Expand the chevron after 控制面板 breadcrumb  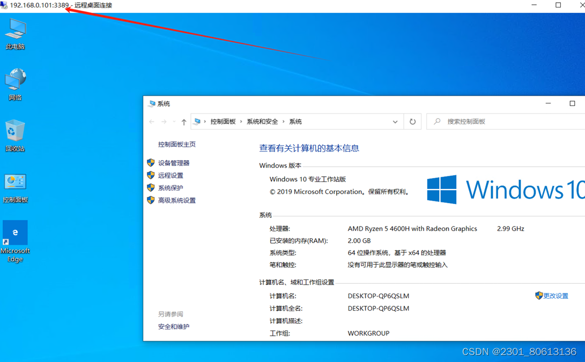(x=241, y=122)
